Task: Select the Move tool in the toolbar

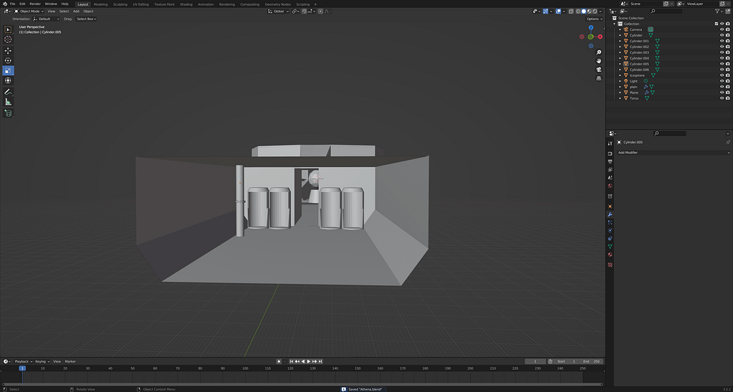Action: point(8,50)
